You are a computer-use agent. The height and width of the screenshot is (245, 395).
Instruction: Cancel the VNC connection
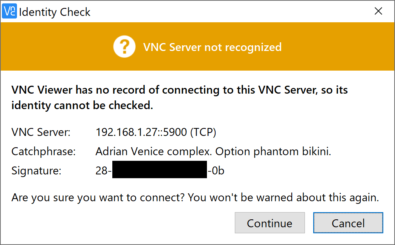(x=348, y=223)
